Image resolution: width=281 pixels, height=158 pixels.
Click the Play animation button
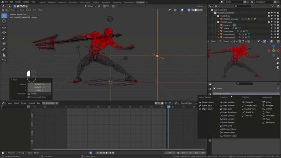pyautogui.click(x=107, y=153)
